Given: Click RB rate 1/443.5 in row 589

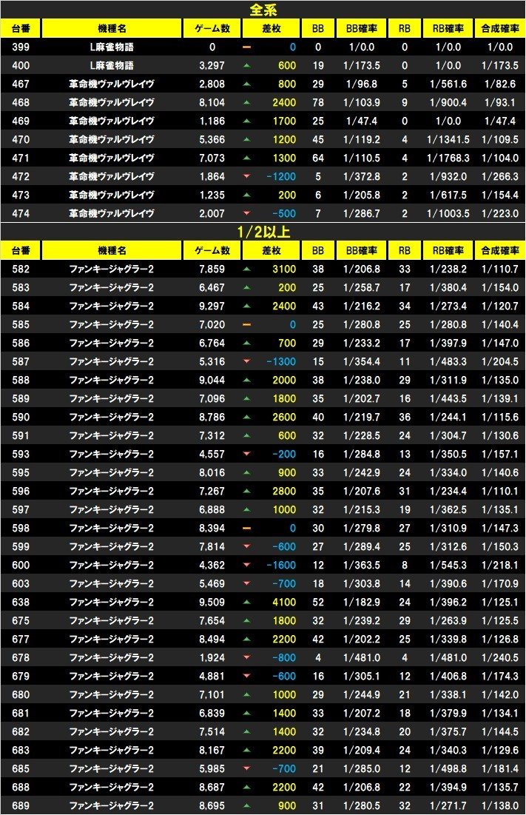Looking at the screenshot, I should tap(448, 399).
